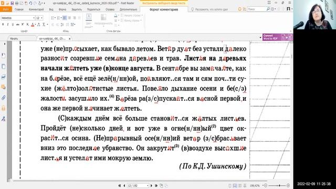Open the Security lock panel in sidebar
This screenshot has height=189, width=336.
click(x=4, y=108)
